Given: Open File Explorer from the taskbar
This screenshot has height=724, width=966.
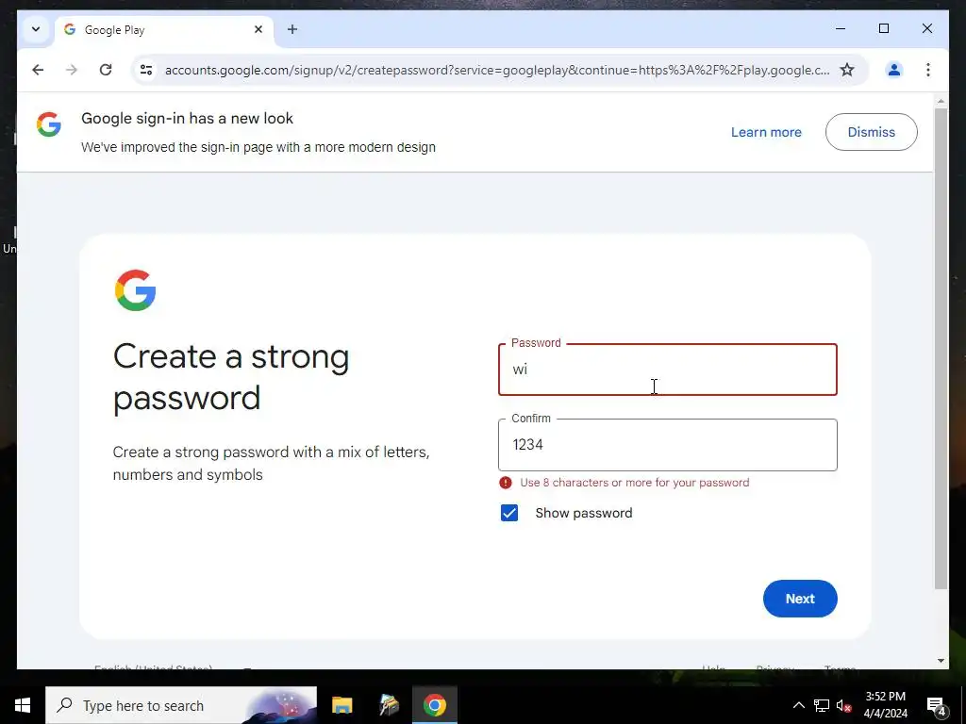Looking at the screenshot, I should click(x=341, y=705).
